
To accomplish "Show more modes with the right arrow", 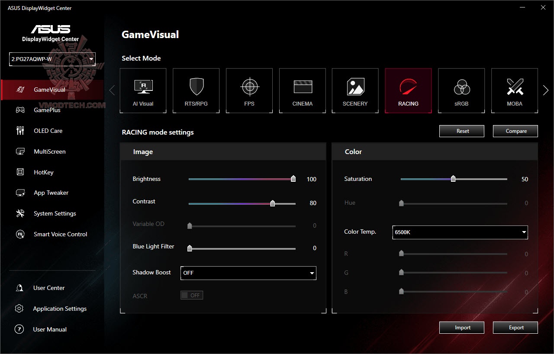I will click(x=545, y=90).
